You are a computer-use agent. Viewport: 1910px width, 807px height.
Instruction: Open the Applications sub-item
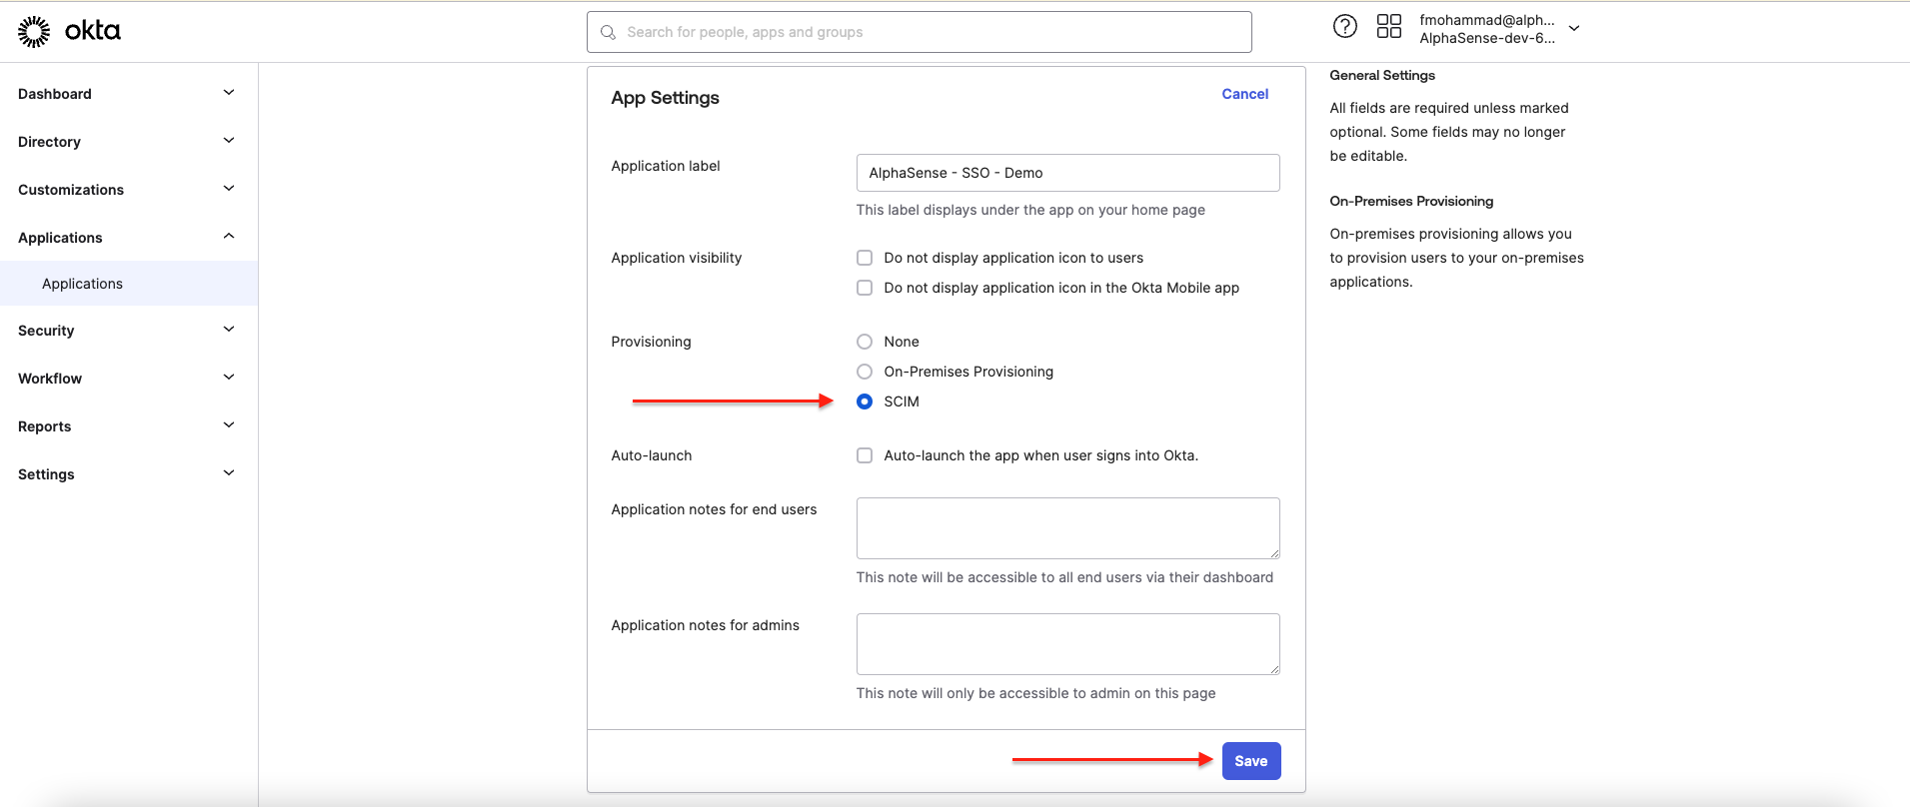128,284
